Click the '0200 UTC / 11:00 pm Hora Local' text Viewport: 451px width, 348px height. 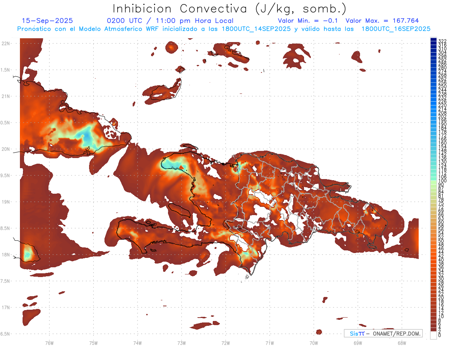click(x=170, y=21)
